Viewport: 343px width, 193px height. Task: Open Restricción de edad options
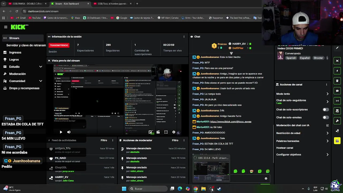302,133
